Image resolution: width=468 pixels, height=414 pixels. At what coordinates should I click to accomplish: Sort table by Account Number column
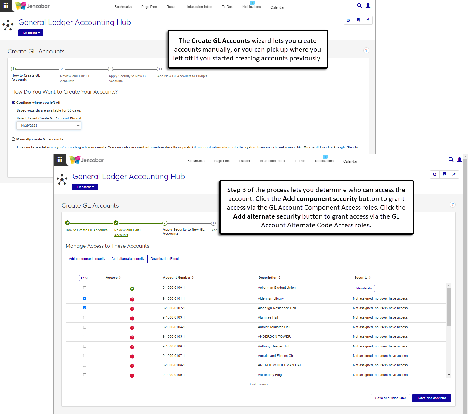178,278
